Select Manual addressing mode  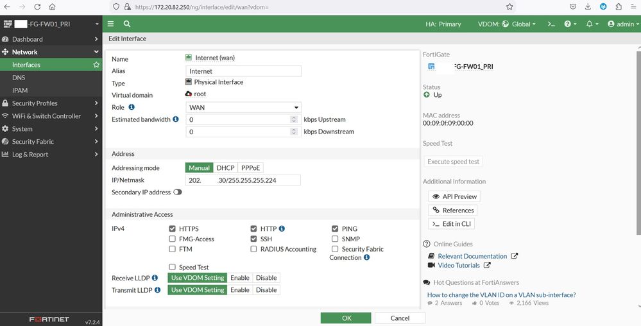click(x=199, y=167)
